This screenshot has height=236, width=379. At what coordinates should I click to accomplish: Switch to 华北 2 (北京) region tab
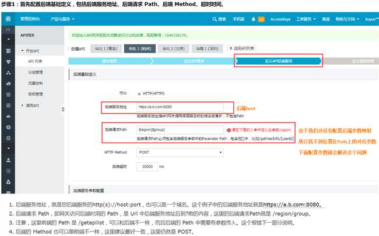coord(173,48)
